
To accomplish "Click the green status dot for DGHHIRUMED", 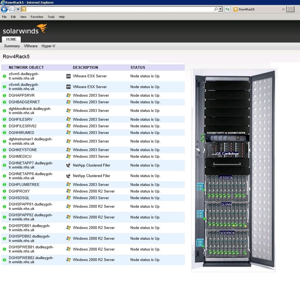I will point(4,133).
